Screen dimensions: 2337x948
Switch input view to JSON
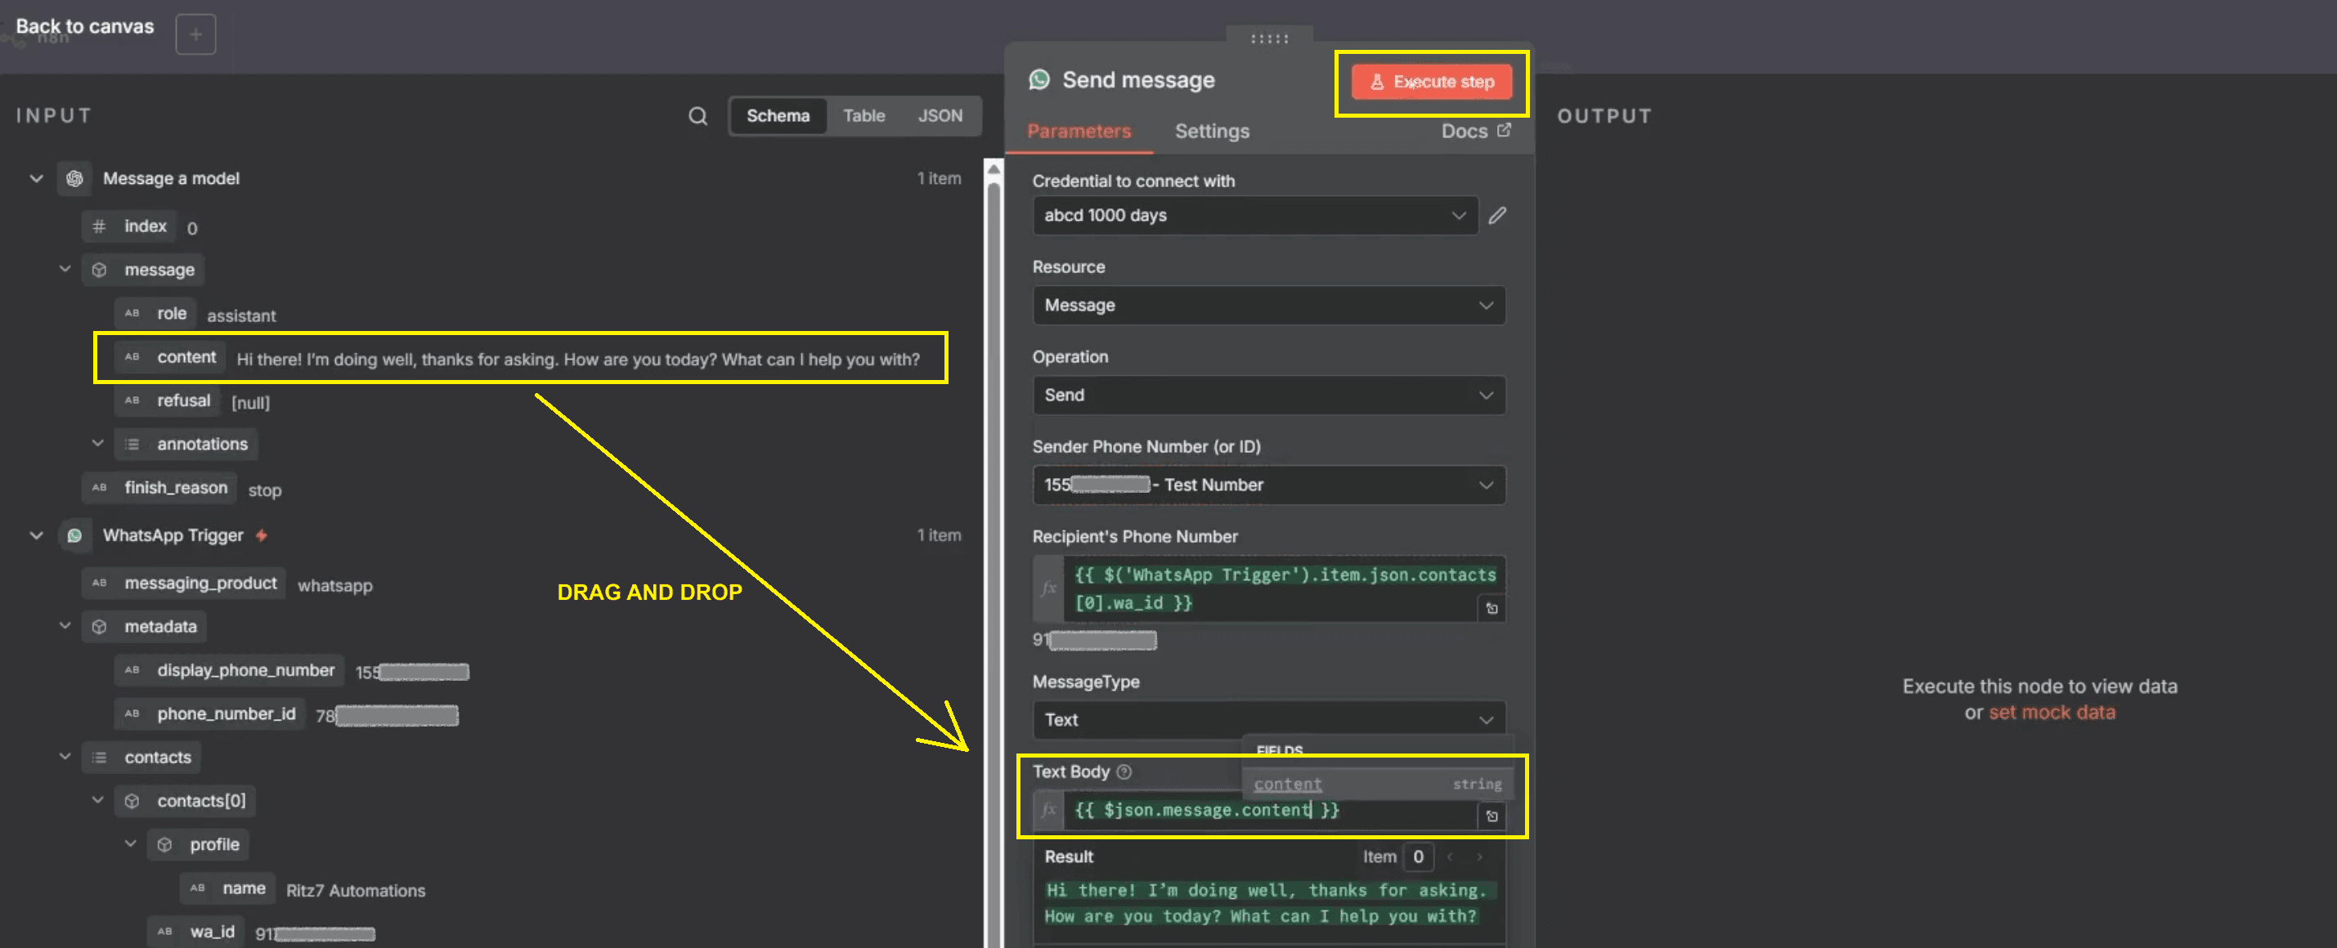(x=940, y=116)
